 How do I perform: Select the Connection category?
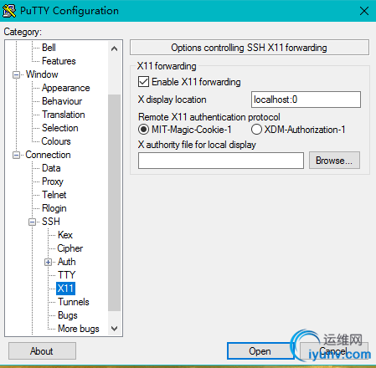coord(48,155)
